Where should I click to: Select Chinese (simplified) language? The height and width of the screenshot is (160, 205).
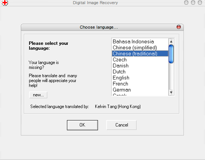pos(140,47)
